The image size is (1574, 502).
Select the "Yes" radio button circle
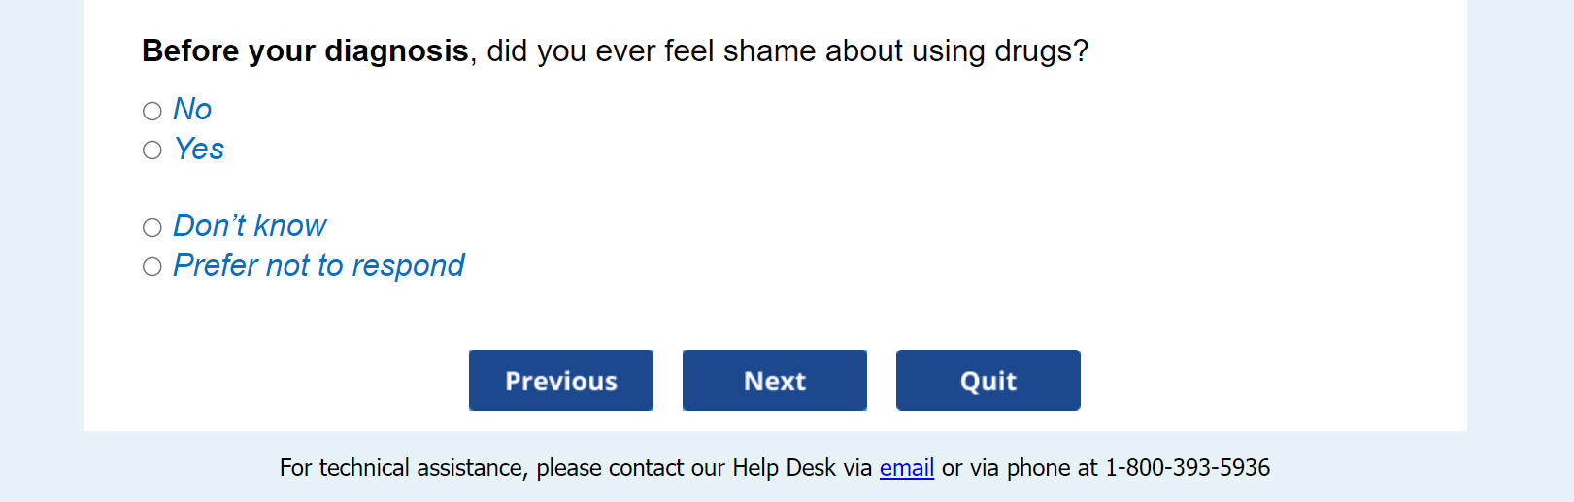[x=152, y=150]
